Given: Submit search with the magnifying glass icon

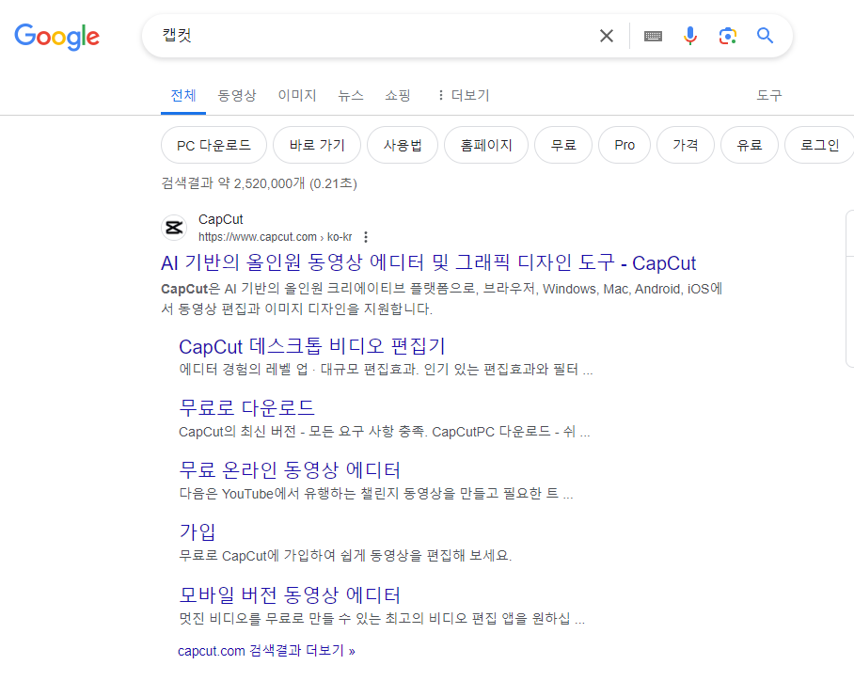Looking at the screenshot, I should click(766, 36).
